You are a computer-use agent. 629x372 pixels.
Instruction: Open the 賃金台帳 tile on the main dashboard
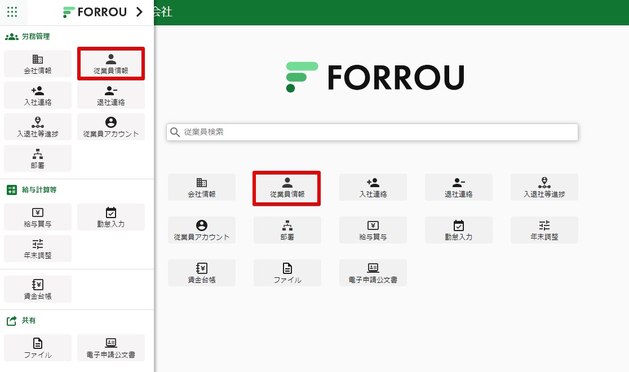[202, 273]
